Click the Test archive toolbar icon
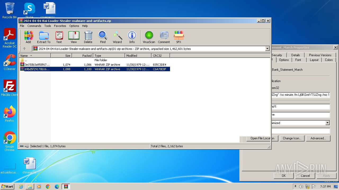The height and width of the screenshot is (190, 339). pos(59,37)
